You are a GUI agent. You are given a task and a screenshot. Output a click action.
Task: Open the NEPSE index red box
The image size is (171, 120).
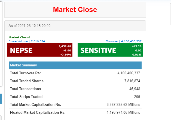40,50
